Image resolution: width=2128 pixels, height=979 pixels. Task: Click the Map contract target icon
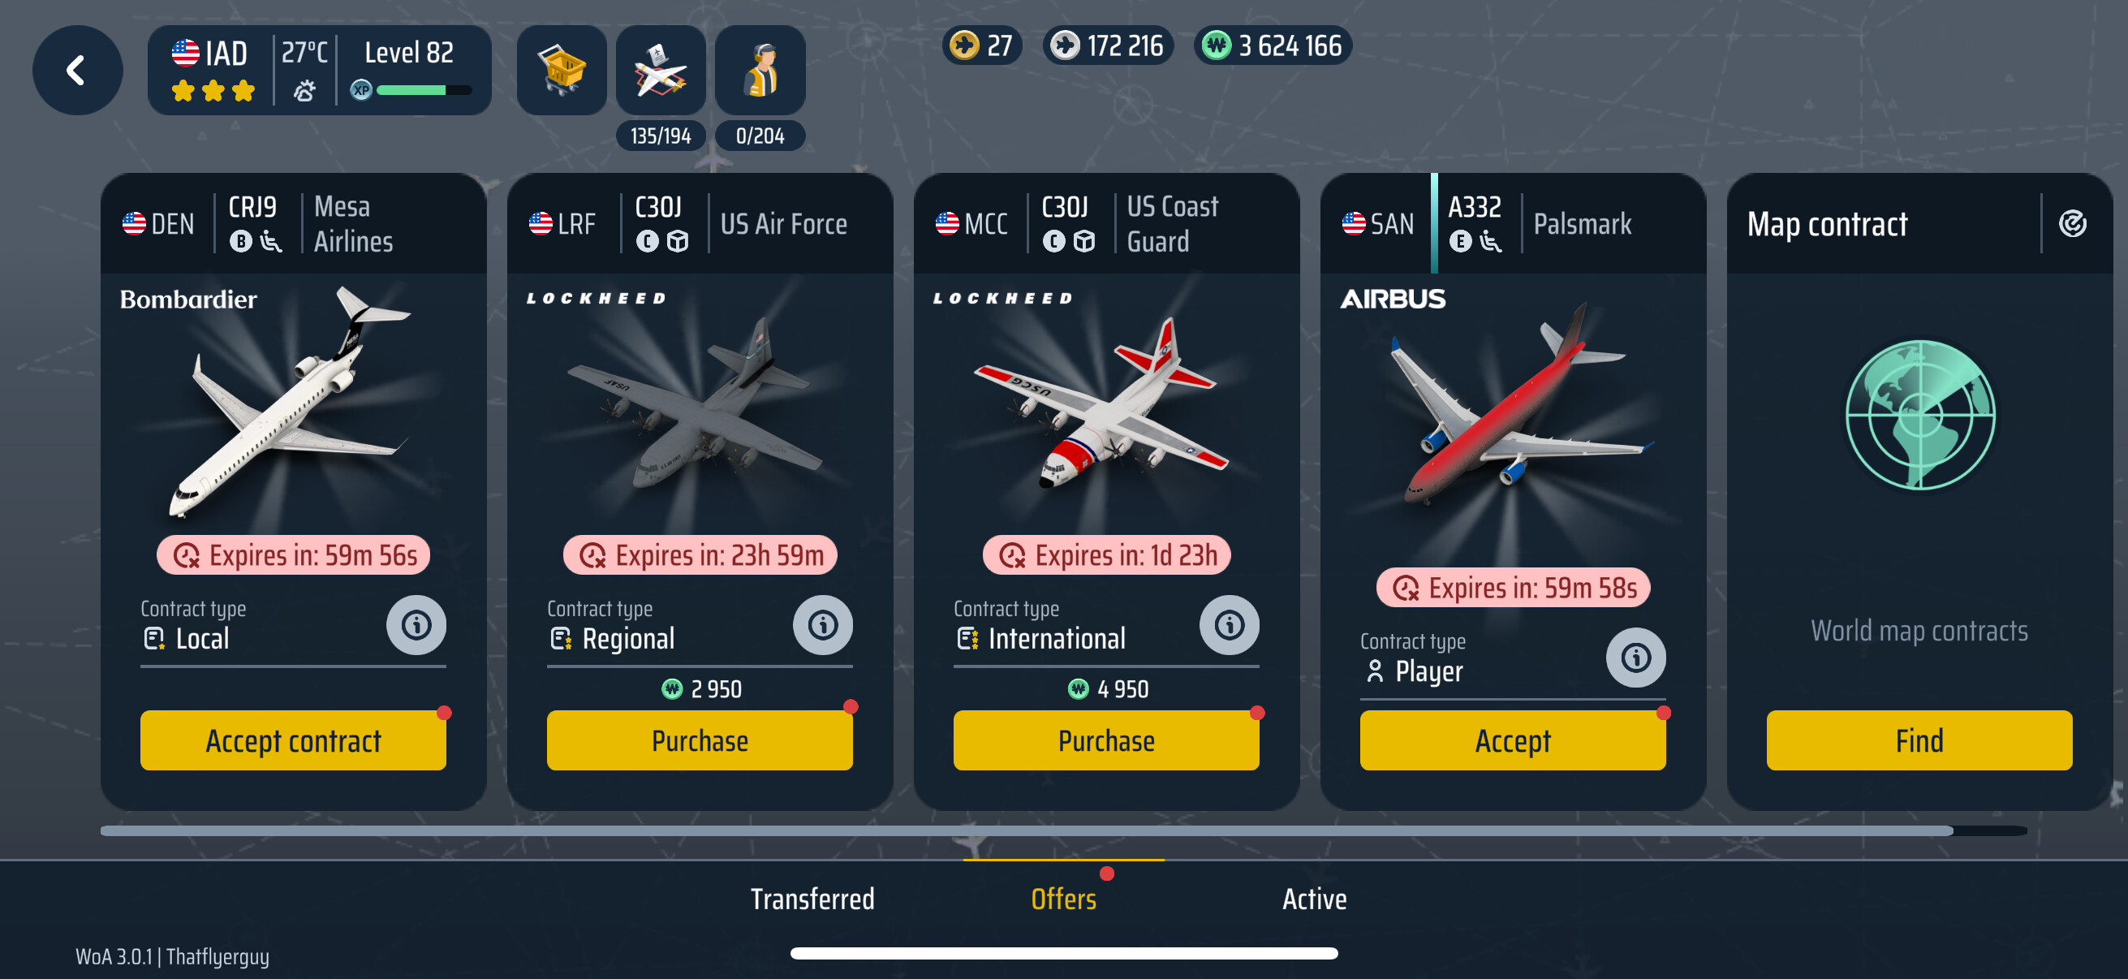pos(2072,223)
